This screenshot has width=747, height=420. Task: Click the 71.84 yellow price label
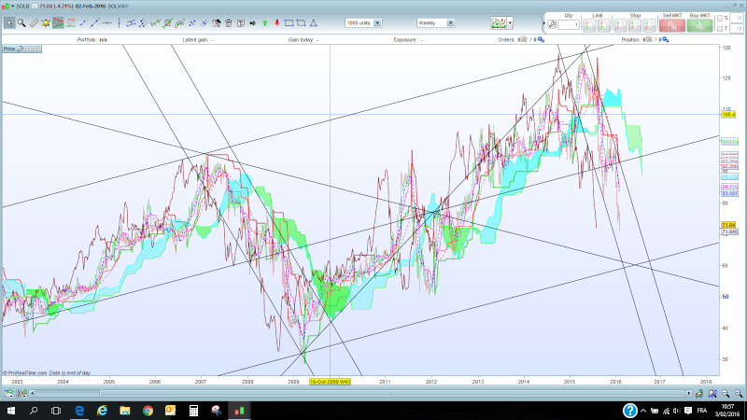tap(728, 225)
